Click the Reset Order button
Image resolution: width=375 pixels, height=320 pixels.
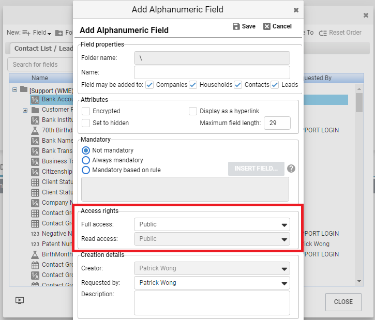pyautogui.click(x=340, y=33)
